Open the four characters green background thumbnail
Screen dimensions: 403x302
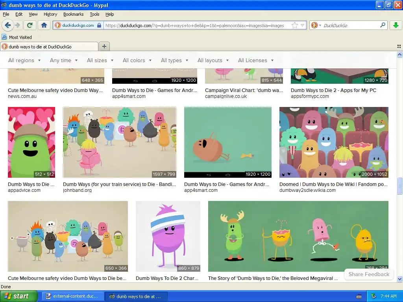pyautogui.click(x=298, y=236)
